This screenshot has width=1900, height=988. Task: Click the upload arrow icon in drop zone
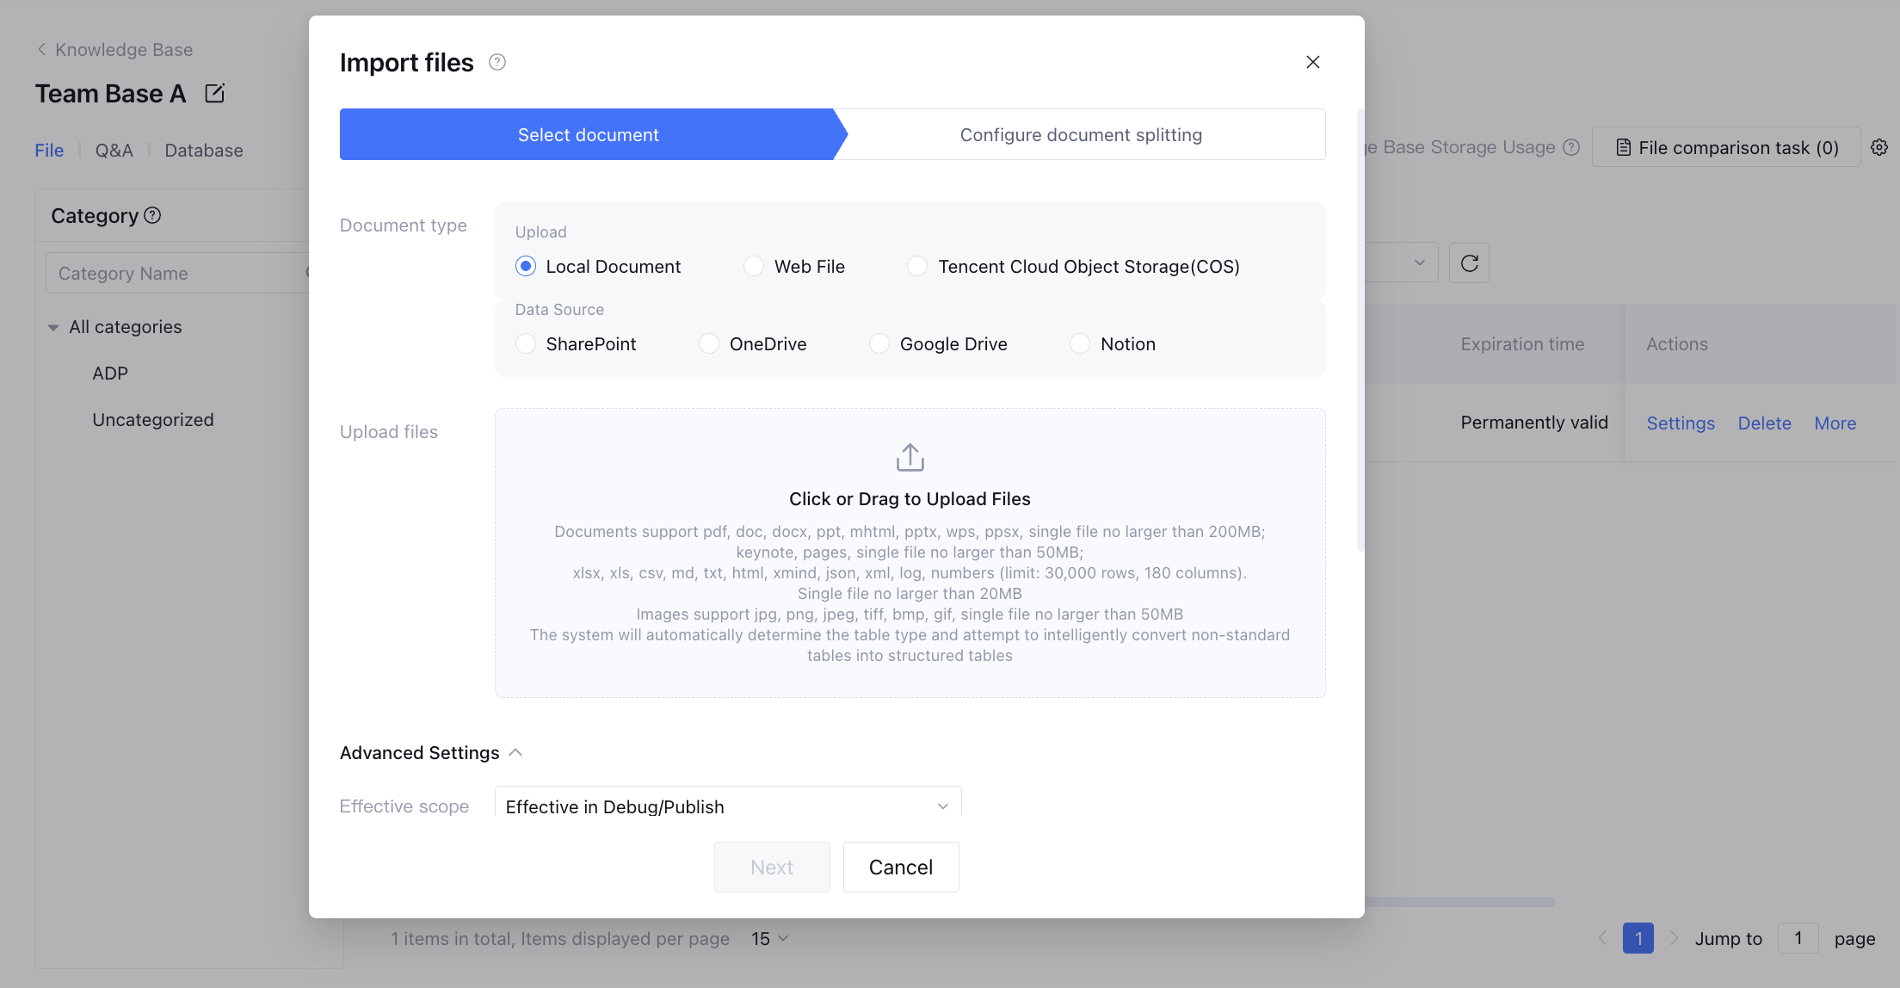click(x=910, y=458)
